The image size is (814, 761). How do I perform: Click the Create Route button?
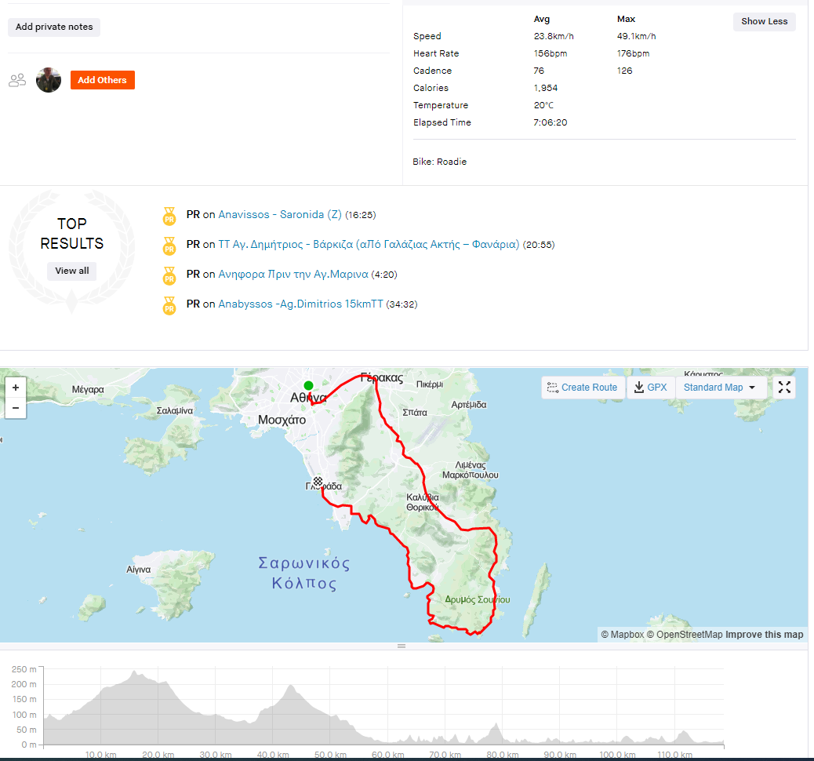click(583, 388)
